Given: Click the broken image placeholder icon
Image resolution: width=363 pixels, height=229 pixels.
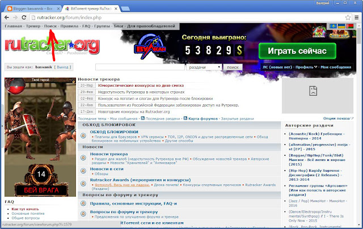Looking at the screenshot, I should [313, 91].
